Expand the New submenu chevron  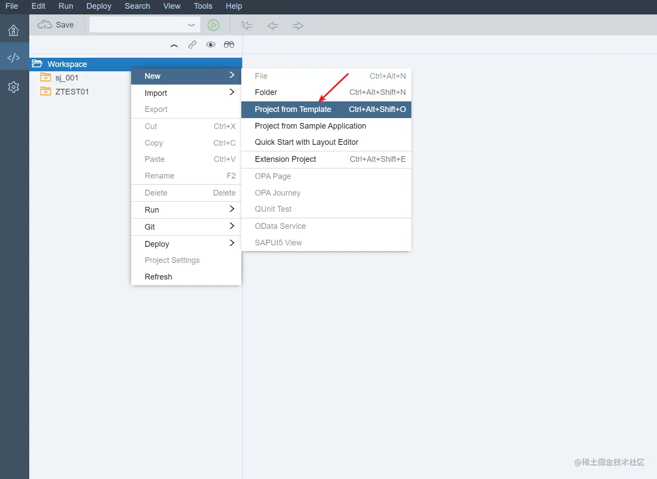point(232,75)
